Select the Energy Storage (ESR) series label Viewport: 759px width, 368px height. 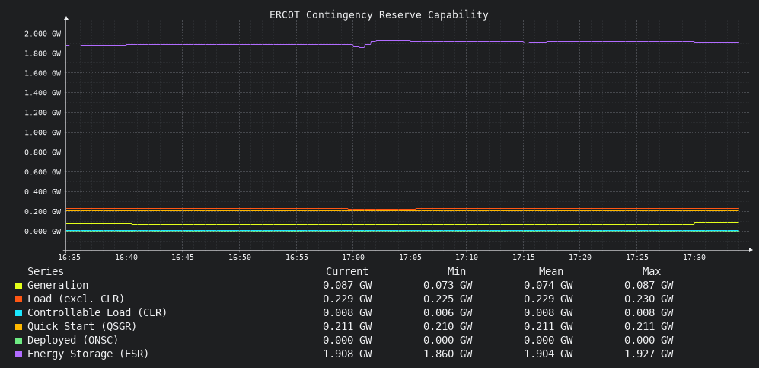(88, 354)
